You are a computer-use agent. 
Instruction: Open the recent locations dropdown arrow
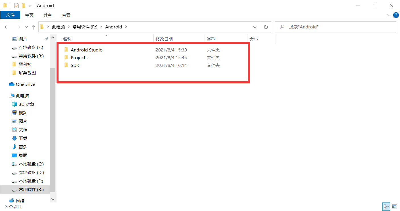(26, 27)
